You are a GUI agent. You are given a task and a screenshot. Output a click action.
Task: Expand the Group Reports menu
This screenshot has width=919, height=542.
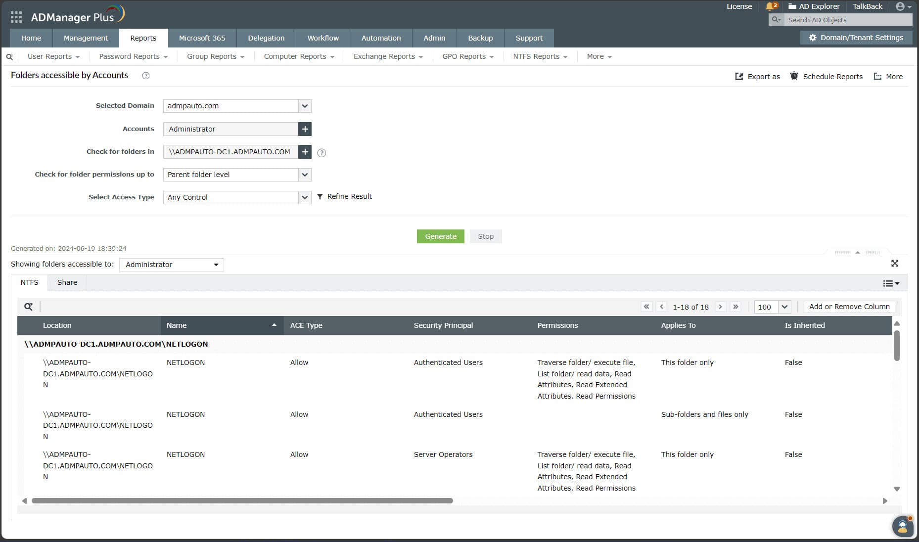(216, 57)
